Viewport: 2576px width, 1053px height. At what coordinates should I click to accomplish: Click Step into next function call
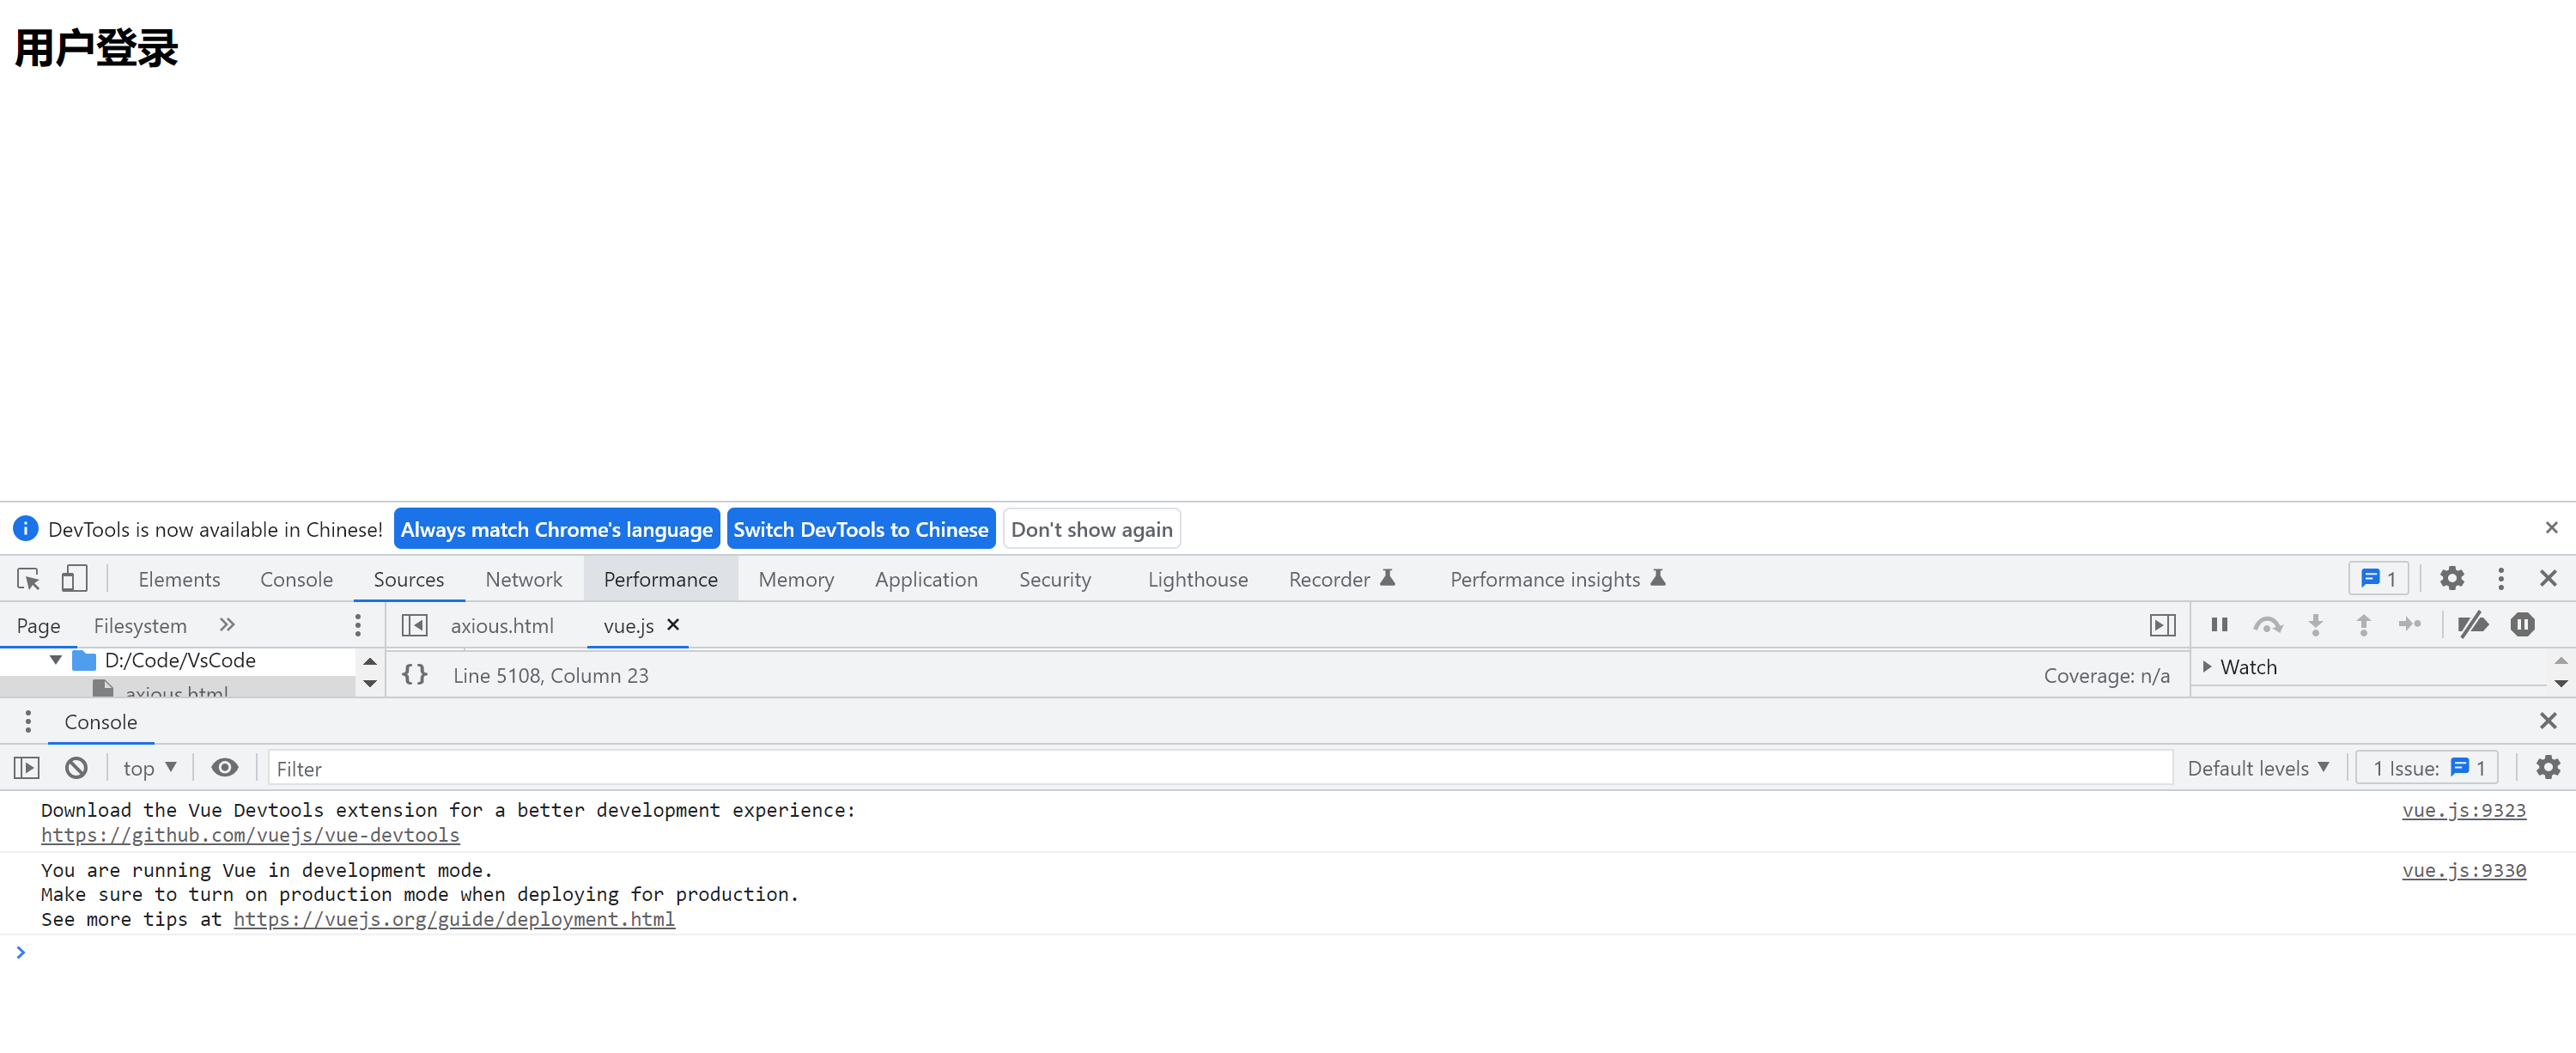point(2315,625)
